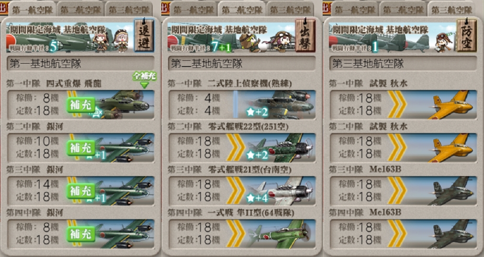Edit the 第一基地航空隊 name field
Screen dimensions: 484x257
(80, 64)
